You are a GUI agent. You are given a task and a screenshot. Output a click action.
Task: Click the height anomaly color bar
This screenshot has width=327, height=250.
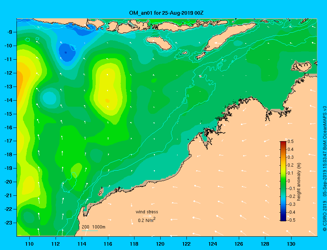coord(283,181)
